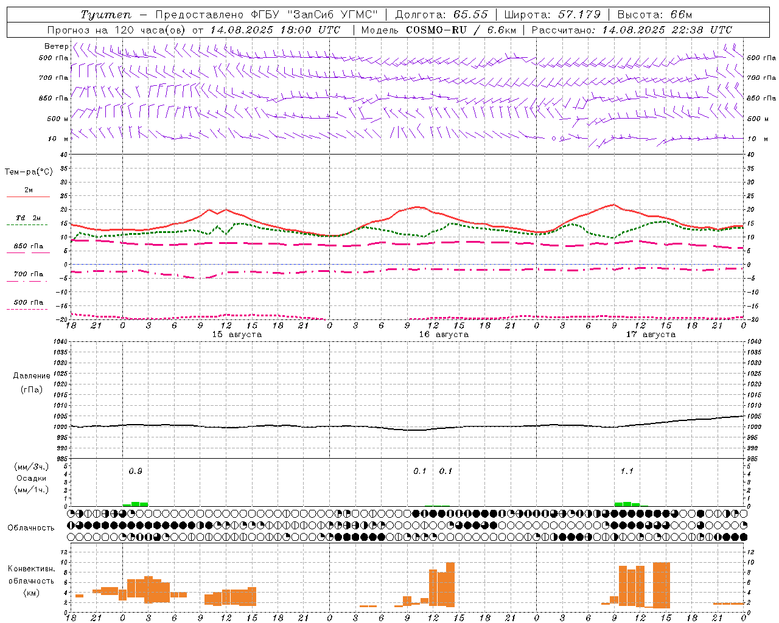Click the "Широта: 57.179" latitude value
779x623 pixels.
tap(553, 15)
